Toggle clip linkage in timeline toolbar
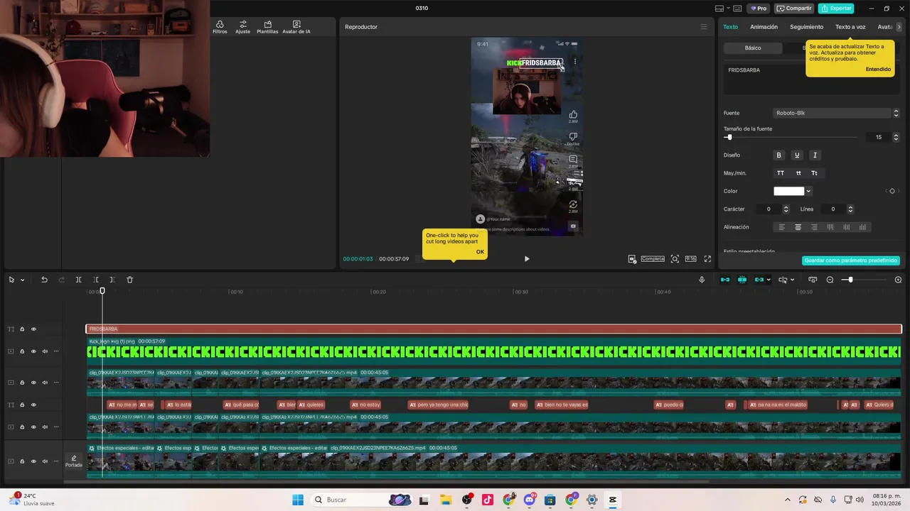The height and width of the screenshot is (511, 910). pos(759,280)
